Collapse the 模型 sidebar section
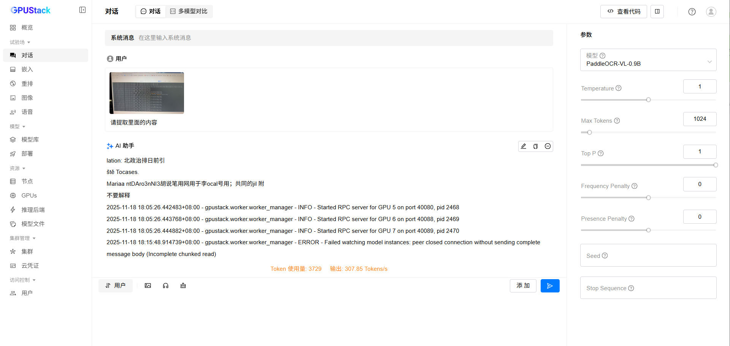Screen dimensions: 730x346 pos(17,126)
